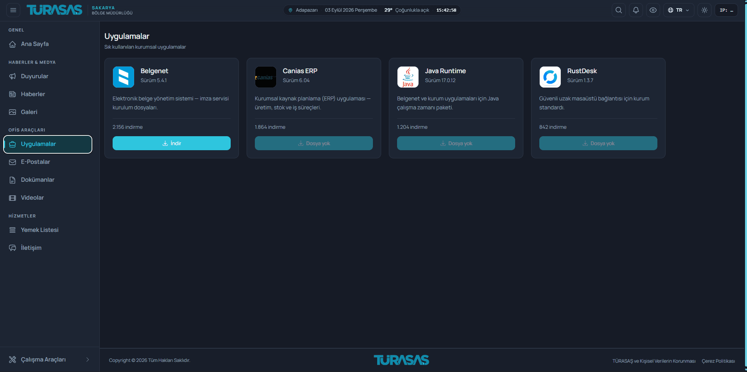Open İletişim page
The height and width of the screenshot is (372, 747).
[x=48, y=248]
